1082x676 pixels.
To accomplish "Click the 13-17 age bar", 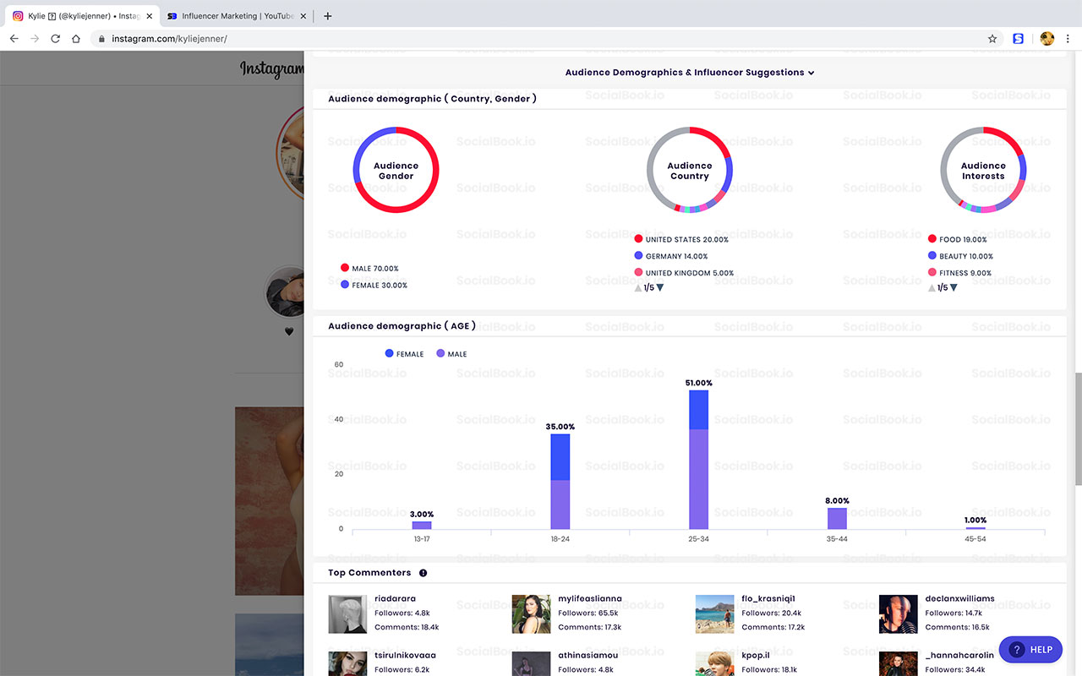I will tap(422, 526).
